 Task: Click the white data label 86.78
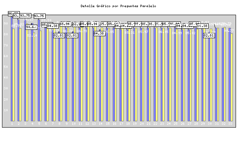tap(82, 31)
